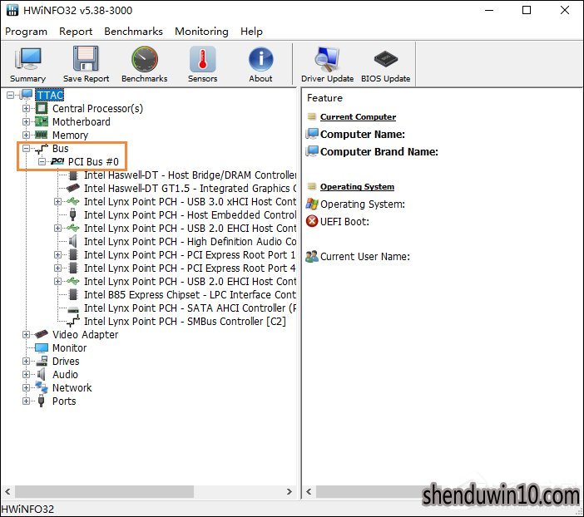Collapse the TTAC root node
The image size is (584, 517).
11,96
